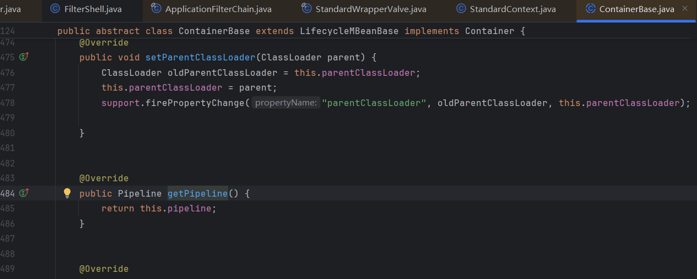Click the StandardWrapperValve.java tab's class icon

pos(306,9)
